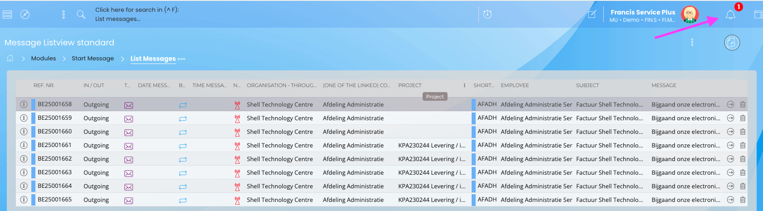
Task: Click the PROJECT column header
Action: click(x=410, y=85)
